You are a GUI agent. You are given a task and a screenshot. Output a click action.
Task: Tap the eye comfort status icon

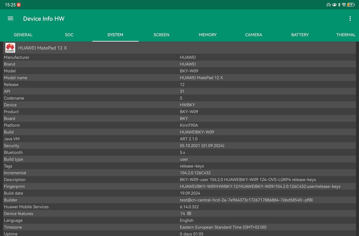tap(334, 5)
